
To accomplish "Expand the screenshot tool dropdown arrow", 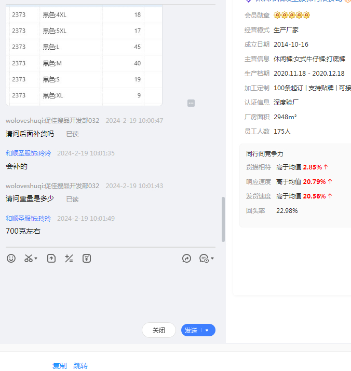I will tap(36, 259).
